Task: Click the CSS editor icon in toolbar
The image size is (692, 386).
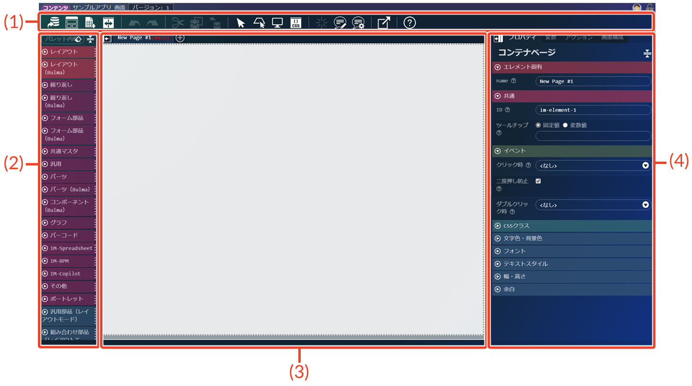Action: click(x=295, y=23)
